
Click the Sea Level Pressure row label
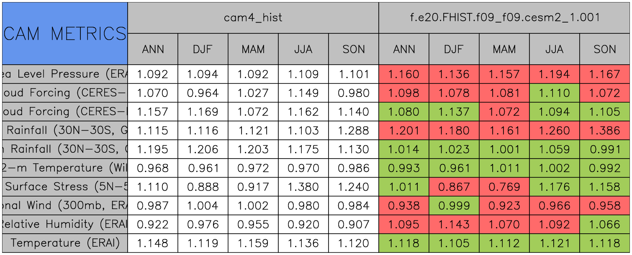(x=65, y=74)
